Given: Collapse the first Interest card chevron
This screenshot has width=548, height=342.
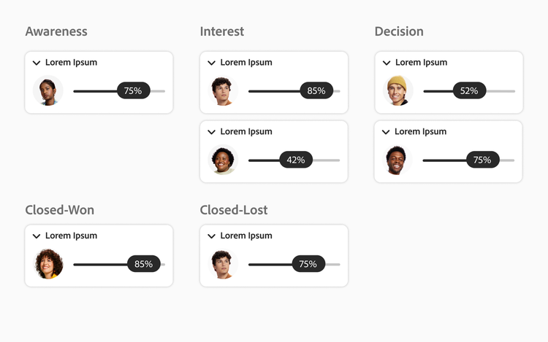Looking at the screenshot, I should [212, 63].
